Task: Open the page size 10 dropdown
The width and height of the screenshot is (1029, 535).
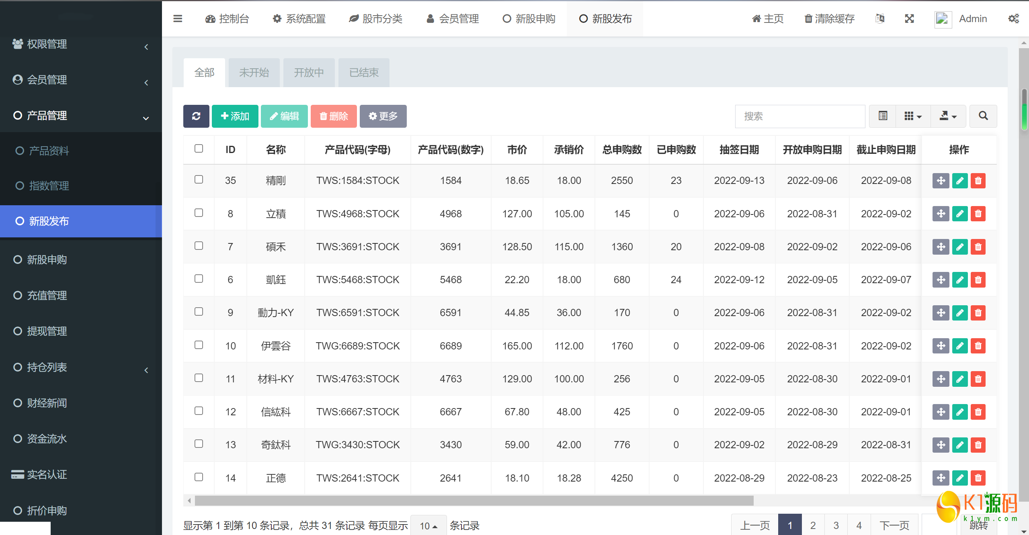Action: (x=428, y=526)
